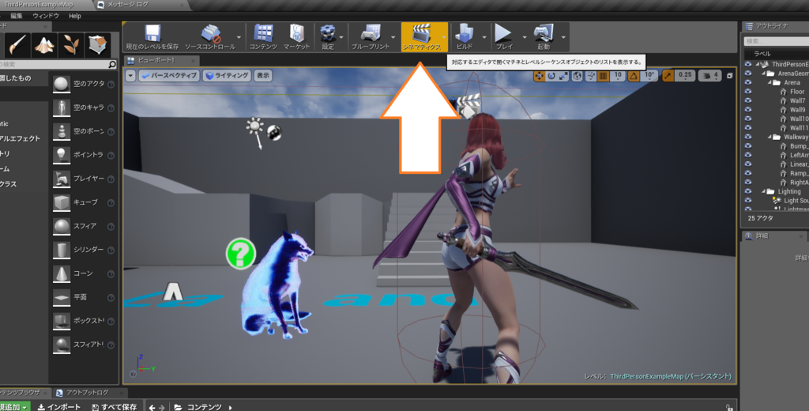Select the translate (move) gizmo tool in viewport
809x411 pixels.
coord(539,76)
